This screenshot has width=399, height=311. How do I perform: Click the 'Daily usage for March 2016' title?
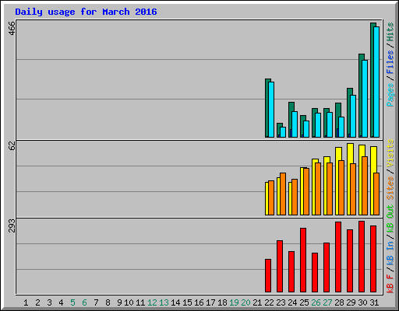pos(86,12)
